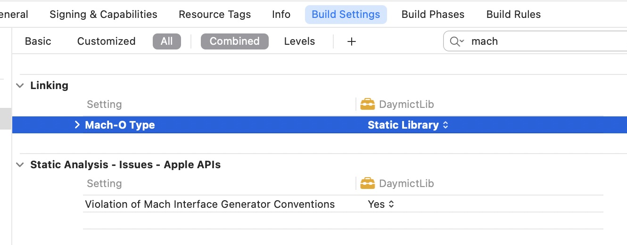The image size is (627, 245).
Task: Click the DaymictLib toolbox icon under Linking
Action: [367, 104]
